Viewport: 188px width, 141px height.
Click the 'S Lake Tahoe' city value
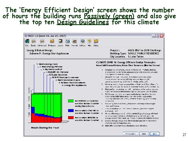(136, 57)
